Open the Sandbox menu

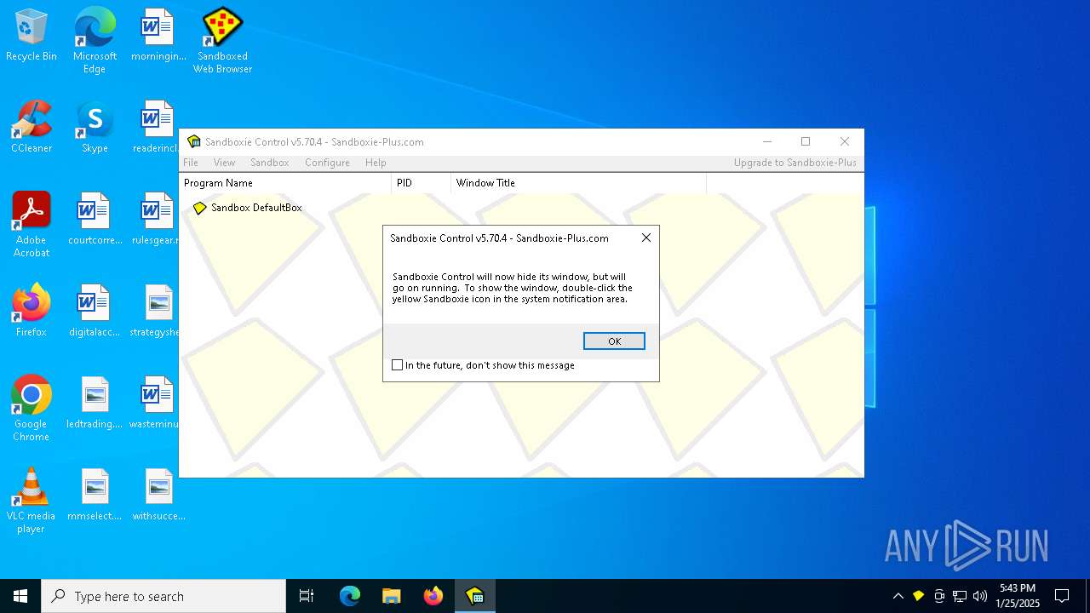point(269,163)
